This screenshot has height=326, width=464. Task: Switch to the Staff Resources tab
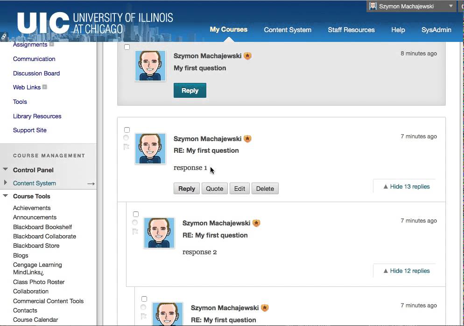tap(351, 30)
